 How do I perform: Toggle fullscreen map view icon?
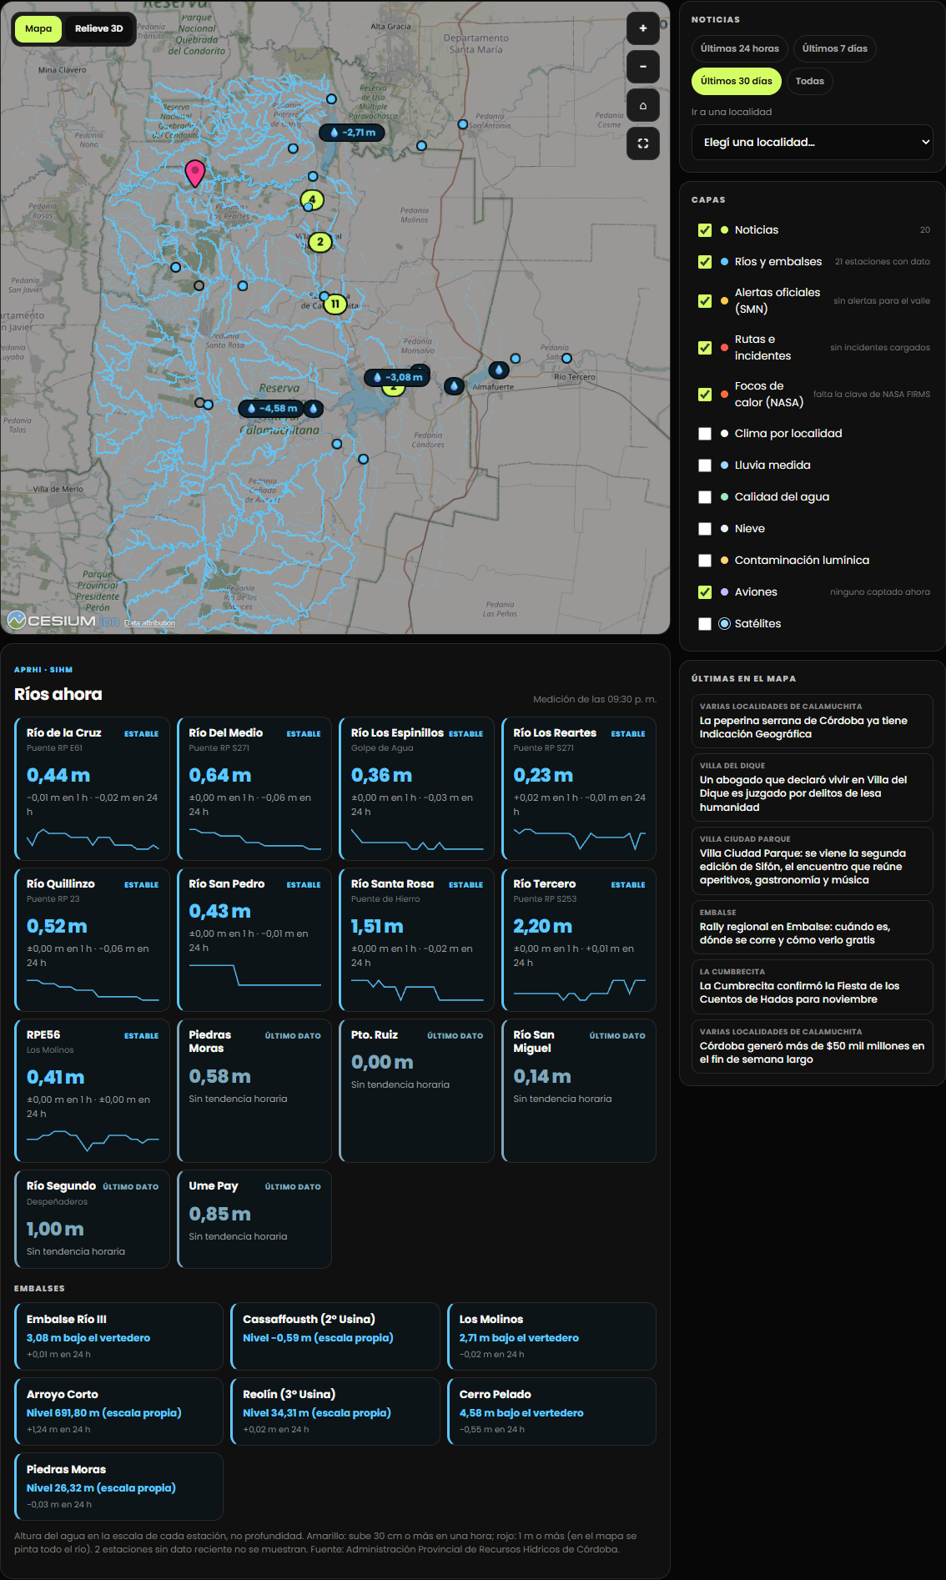[643, 143]
